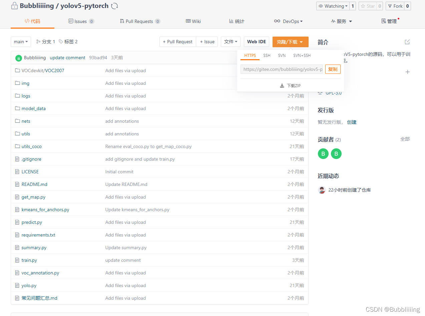This screenshot has width=425, height=316.
Task: Click the folder icon next to utils_coco
Action: tap(17, 146)
